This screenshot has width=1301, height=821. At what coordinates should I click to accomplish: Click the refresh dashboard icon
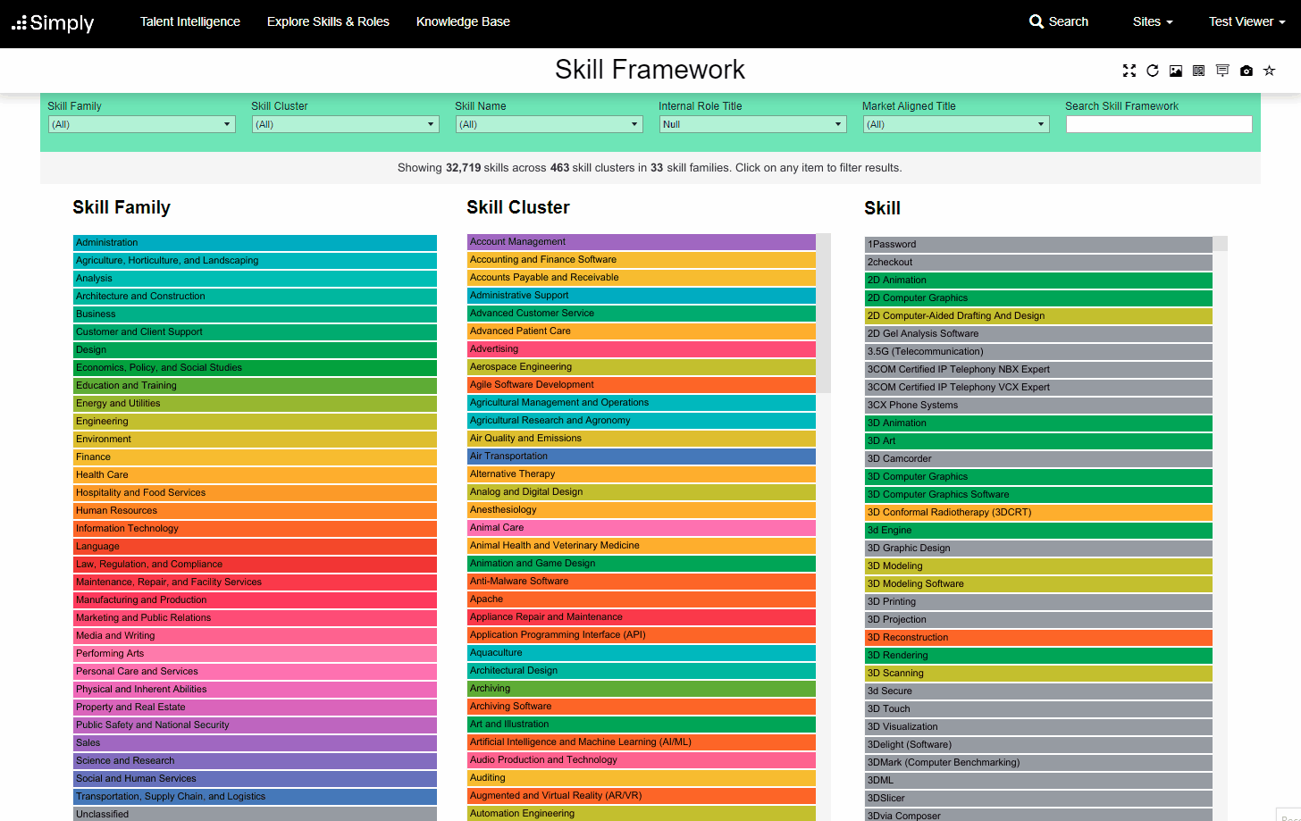pyautogui.click(x=1153, y=71)
